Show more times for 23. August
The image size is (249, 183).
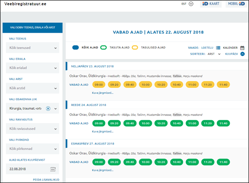[x=103, y=93]
